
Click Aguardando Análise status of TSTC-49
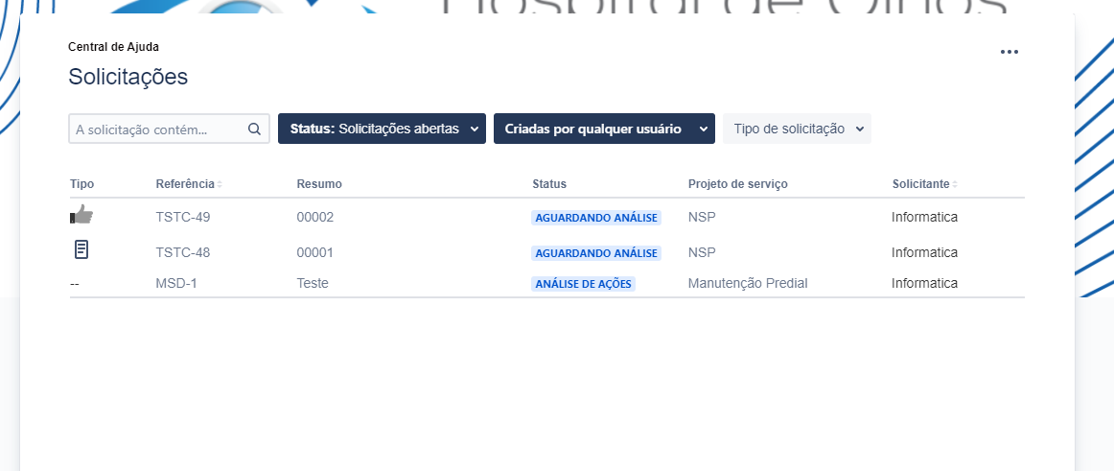coord(596,218)
